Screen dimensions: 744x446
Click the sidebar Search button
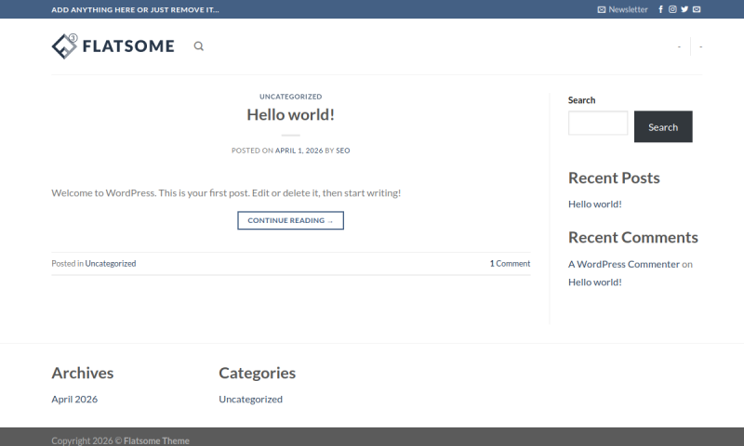click(662, 127)
